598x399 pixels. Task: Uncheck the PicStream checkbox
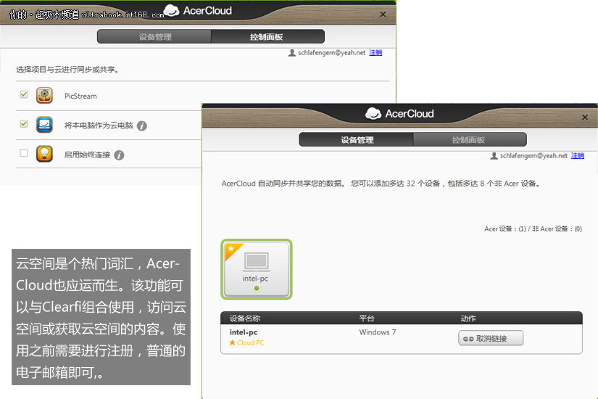[24, 95]
